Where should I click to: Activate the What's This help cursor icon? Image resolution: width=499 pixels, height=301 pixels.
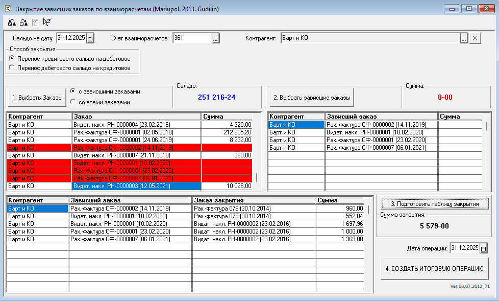47,22
